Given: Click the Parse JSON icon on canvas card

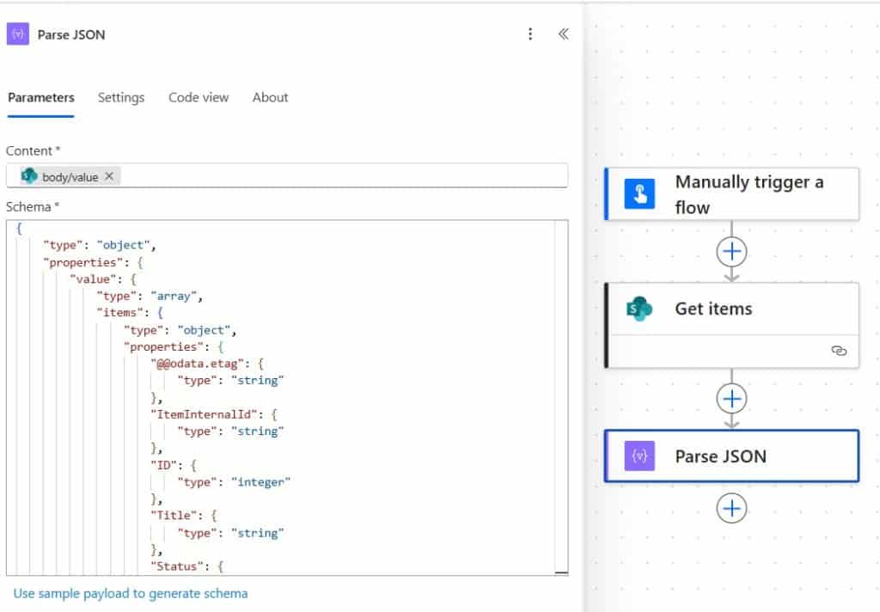Looking at the screenshot, I should tap(639, 456).
